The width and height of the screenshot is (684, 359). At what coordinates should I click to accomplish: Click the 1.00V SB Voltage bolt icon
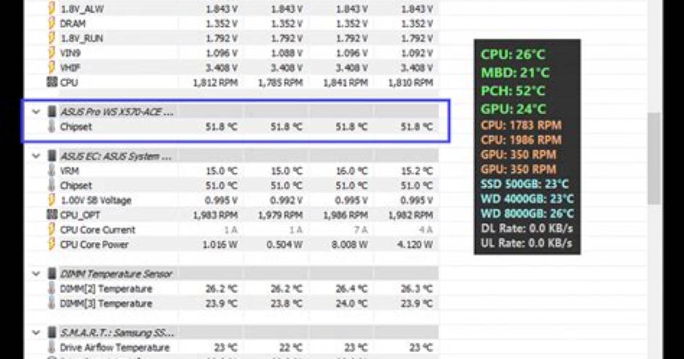[x=52, y=200]
